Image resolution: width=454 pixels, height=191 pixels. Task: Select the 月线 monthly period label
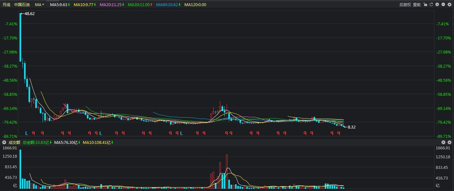tap(6, 4)
